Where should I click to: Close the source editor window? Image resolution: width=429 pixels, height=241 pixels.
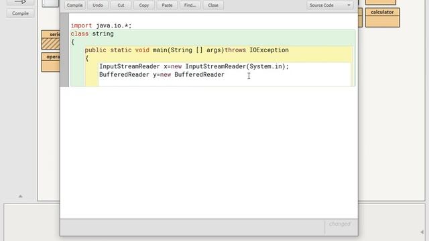click(x=213, y=5)
